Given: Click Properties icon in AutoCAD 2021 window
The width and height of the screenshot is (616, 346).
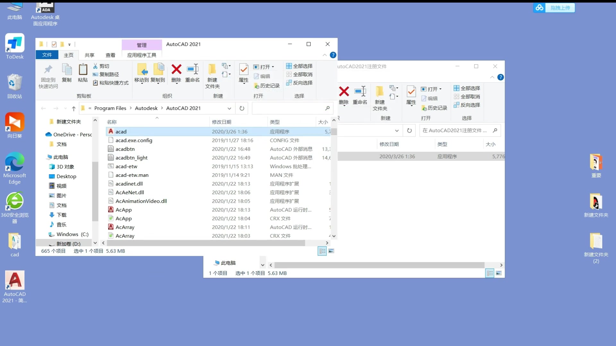Looking at the screenshot, I should point(244,69).
